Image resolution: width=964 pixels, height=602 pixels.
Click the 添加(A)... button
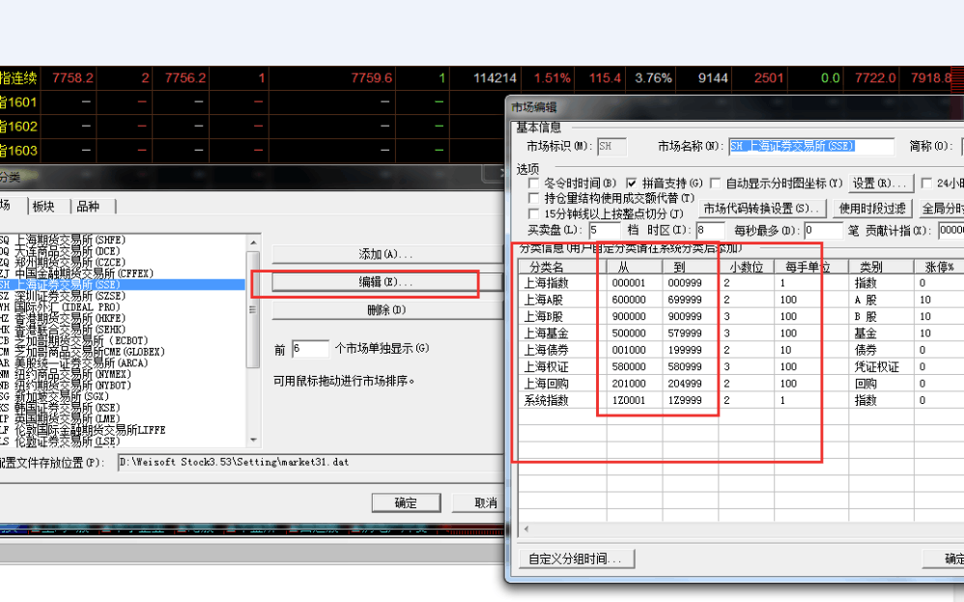click(x=386, y=254)
